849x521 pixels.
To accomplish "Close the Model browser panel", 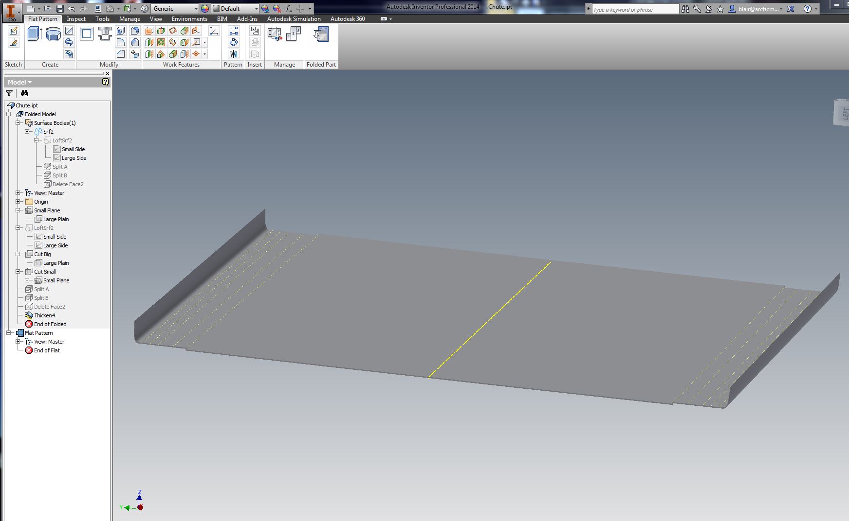I will click(x=108, y=73).
